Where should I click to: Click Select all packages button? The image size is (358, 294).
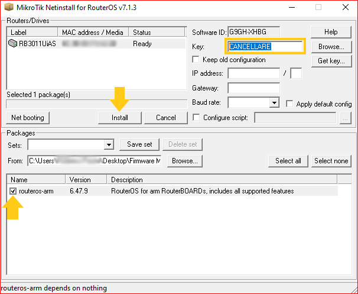288,161
